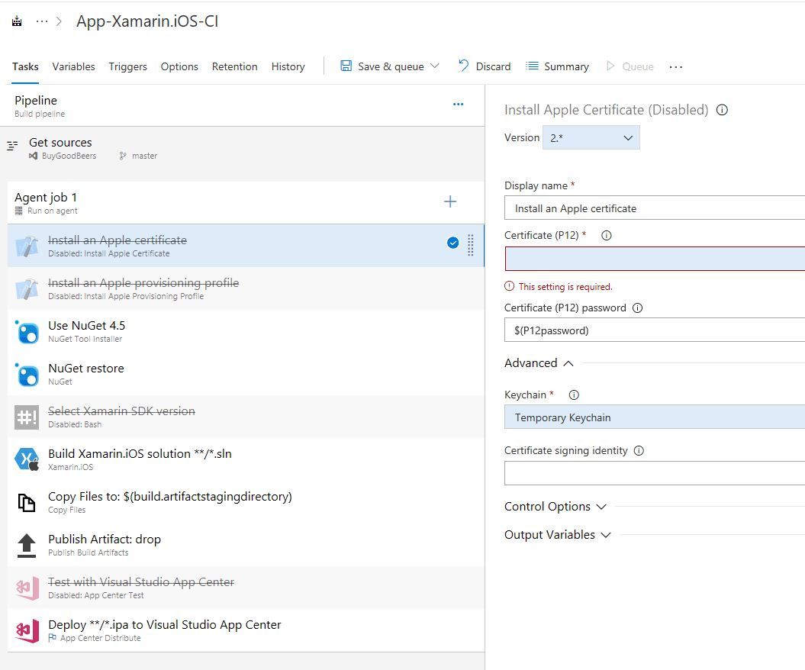
Task: Select the Agent job 1 row
Action: pos(246,203)
